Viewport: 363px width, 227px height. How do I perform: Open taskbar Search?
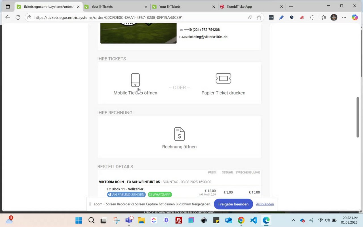pos(91,220)
